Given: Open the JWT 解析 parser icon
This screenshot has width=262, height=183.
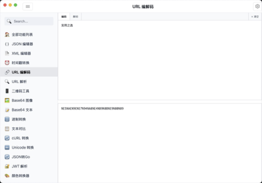Looking at the screenshot, I should tap(7, 166).
